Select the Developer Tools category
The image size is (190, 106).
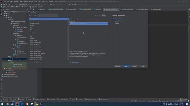pos(48,19)
